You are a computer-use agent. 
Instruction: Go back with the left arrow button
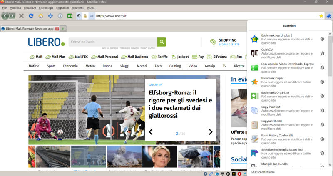[5, 16]
